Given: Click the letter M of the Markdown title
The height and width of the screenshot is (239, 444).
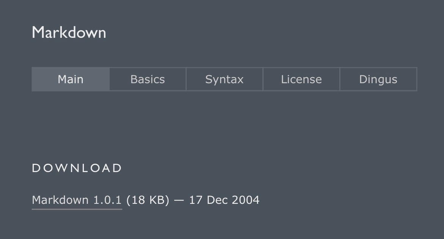Looking at the screenshot, I should [38, 33].
